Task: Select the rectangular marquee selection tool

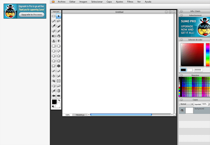Action: tap(54, 16)
